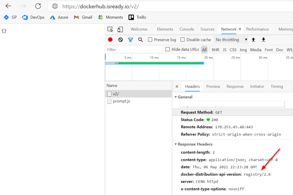Toggle device emulation icon
This screenshot has height=195, width=293.
click(120, 29)
